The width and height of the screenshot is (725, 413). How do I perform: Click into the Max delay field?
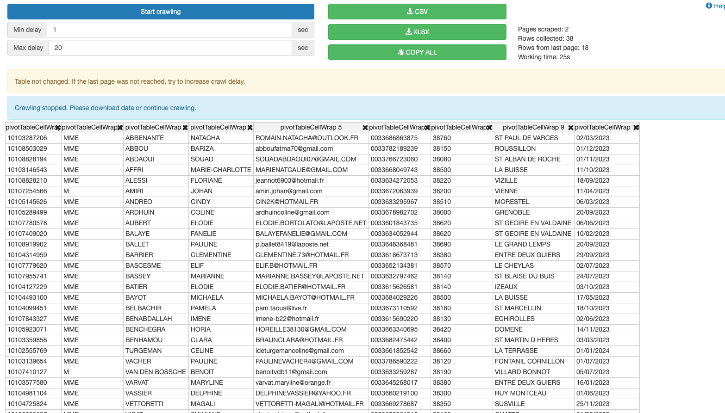pos(170,48)
